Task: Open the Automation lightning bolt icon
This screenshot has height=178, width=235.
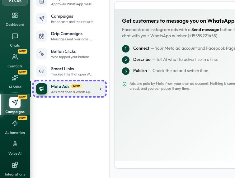Action: (x=15, y=123)
